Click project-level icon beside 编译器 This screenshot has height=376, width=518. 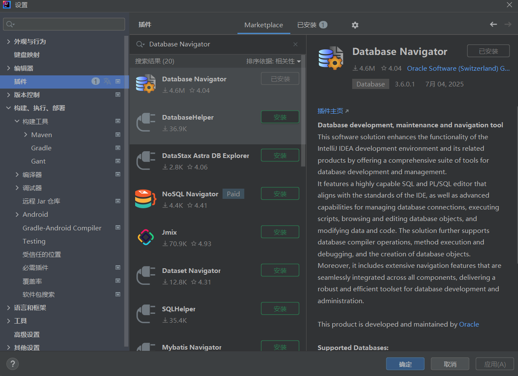click(118, 175)
